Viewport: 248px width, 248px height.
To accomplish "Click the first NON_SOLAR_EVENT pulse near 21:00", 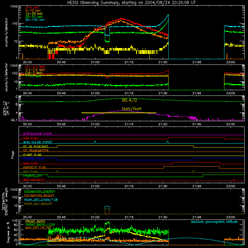I will click(x=95, y=142).
